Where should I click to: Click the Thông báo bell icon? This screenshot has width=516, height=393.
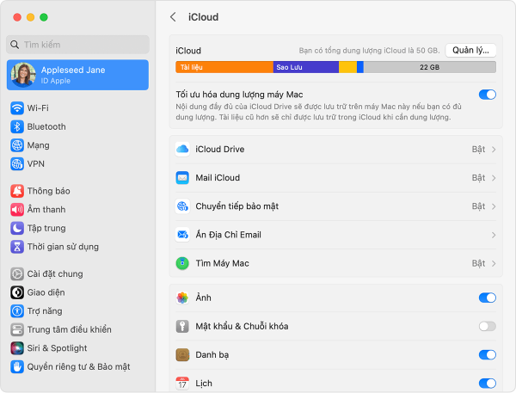click(17, 191)
